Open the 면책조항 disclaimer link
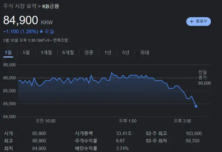This screenshot has height=152, width=222. point(60,40)
